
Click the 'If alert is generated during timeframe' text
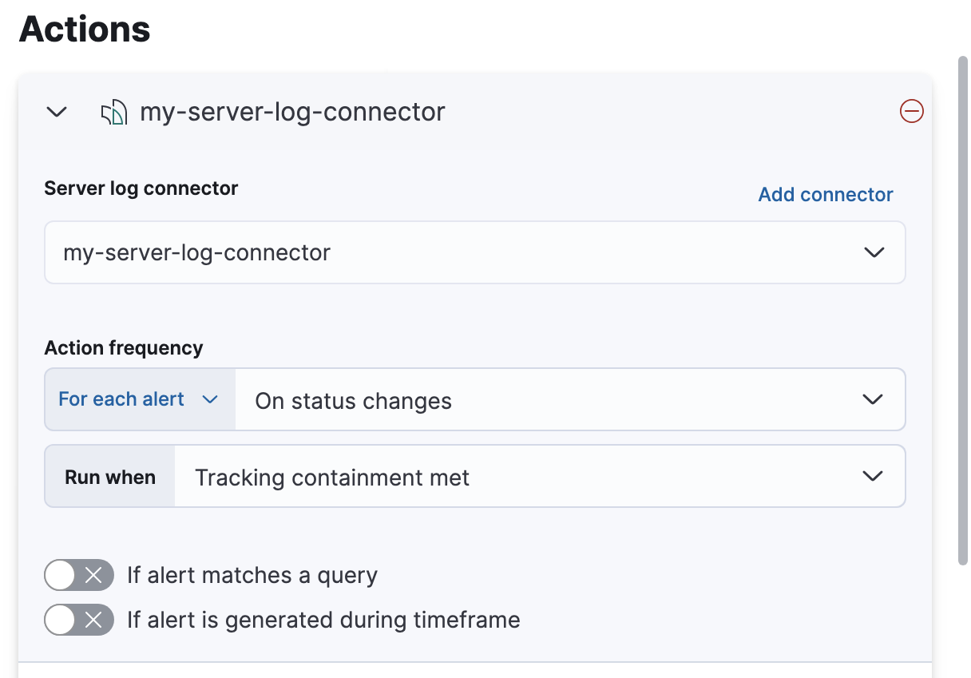(323, 620)
